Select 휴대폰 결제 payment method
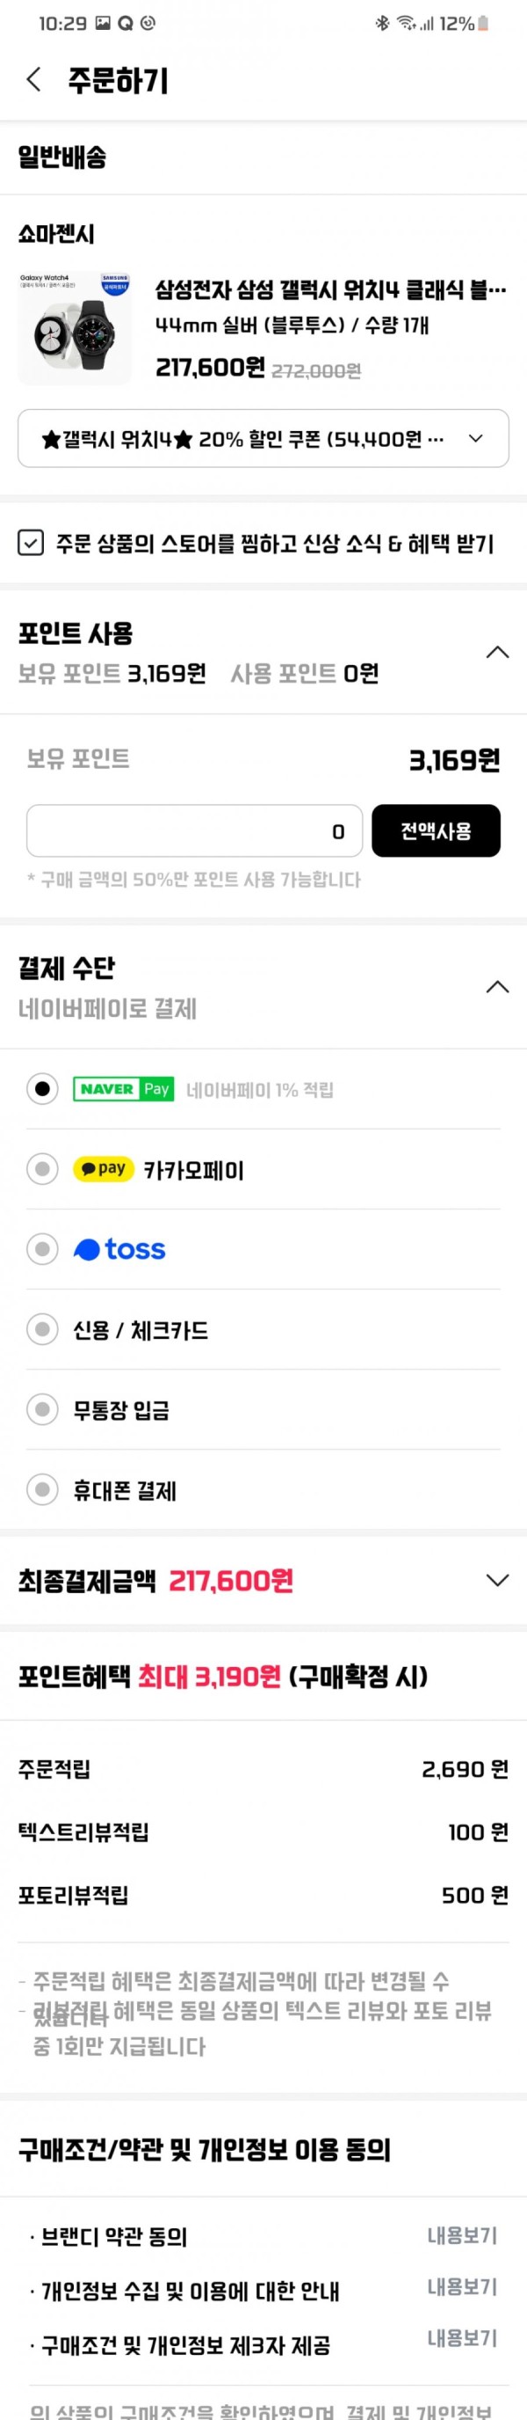This screenshot has width=527, height=2420. point(125,1490)
